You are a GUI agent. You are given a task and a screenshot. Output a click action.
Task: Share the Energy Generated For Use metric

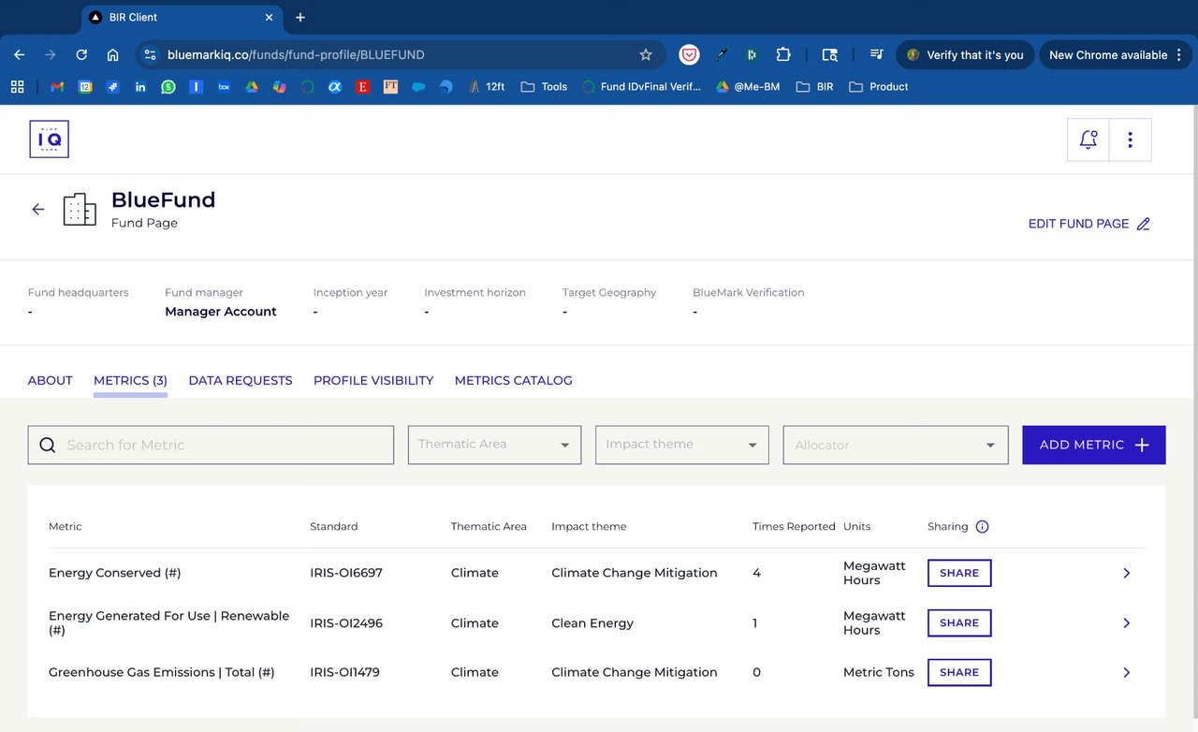pos(958,622)
